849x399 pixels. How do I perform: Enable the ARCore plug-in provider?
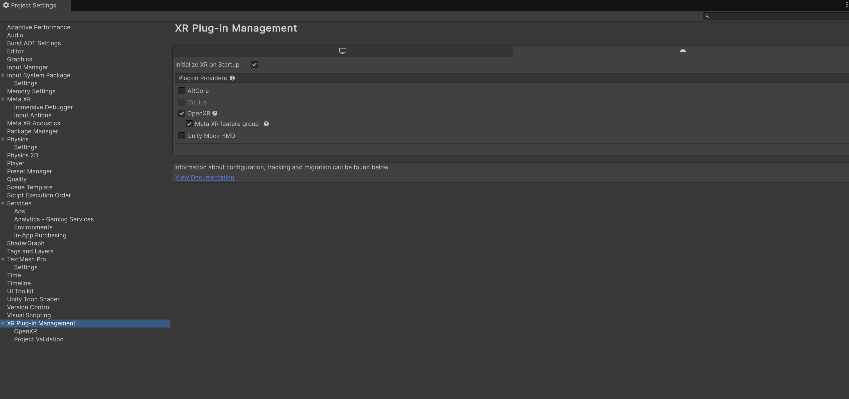click(x=182, y=91)
